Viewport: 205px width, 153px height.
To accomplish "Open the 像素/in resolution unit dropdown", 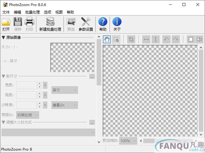I will (65, 105).
